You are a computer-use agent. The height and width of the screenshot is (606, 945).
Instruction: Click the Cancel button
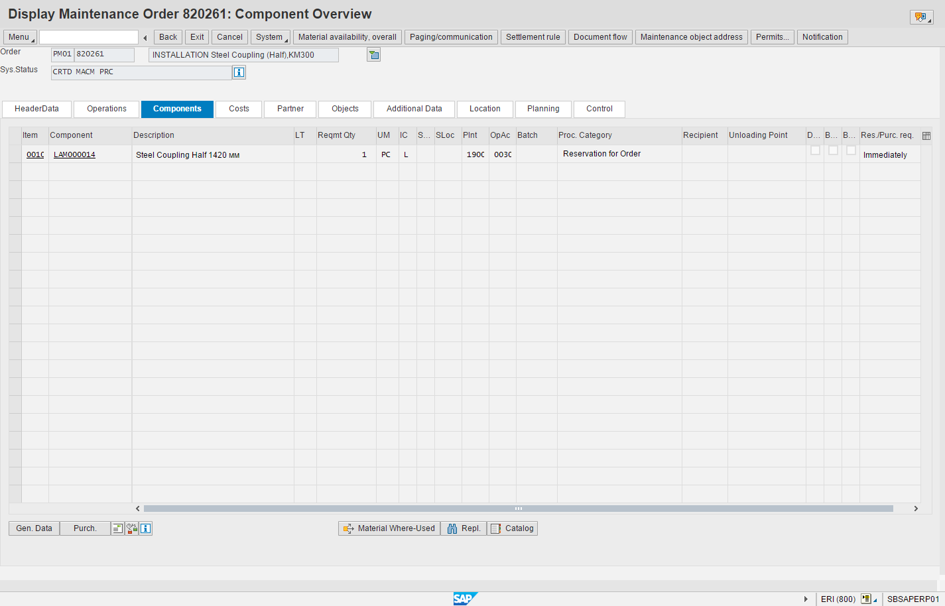point(229,37)
